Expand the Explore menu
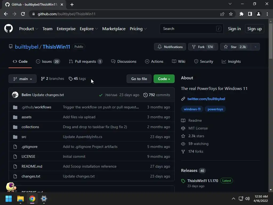 (89, 29)
